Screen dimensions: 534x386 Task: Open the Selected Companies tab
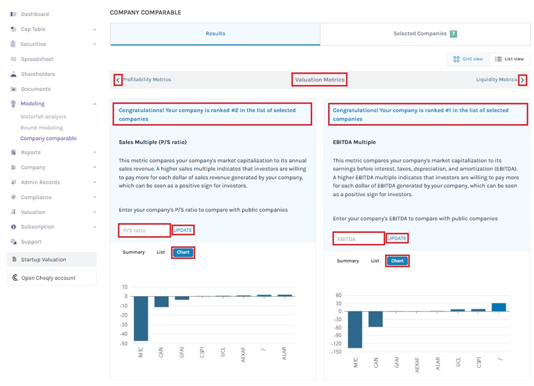[425, 34]
